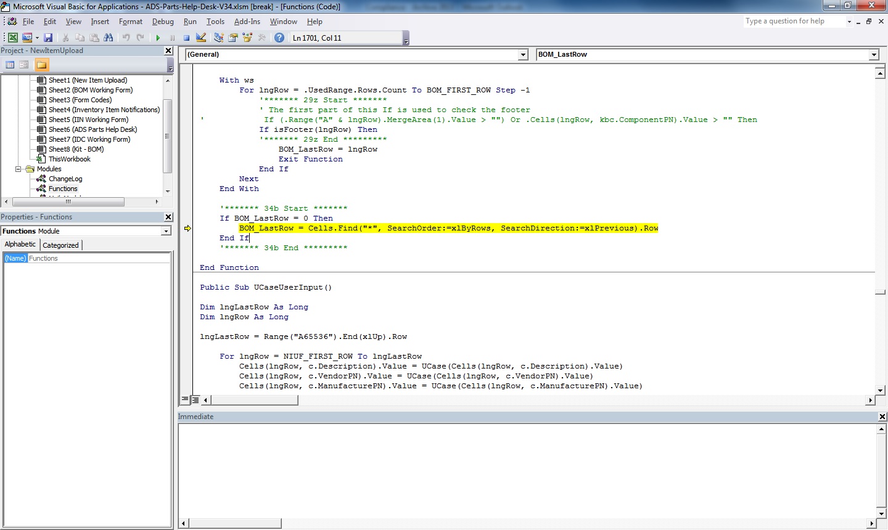Close the Project - NewItemUpload panel
The image size is (888, 530).
168,51
